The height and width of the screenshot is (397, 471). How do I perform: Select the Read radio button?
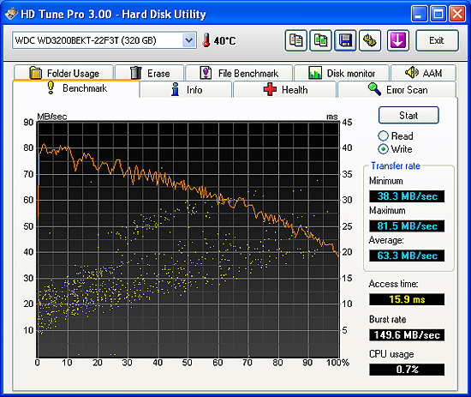[x=383, y=136]
